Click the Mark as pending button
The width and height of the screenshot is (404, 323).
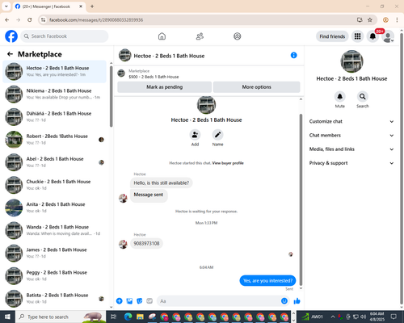click(x=164, y=87)
